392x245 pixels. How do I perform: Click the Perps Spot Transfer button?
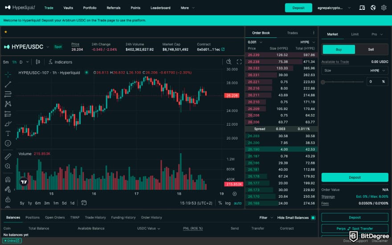tap(355, 229)
